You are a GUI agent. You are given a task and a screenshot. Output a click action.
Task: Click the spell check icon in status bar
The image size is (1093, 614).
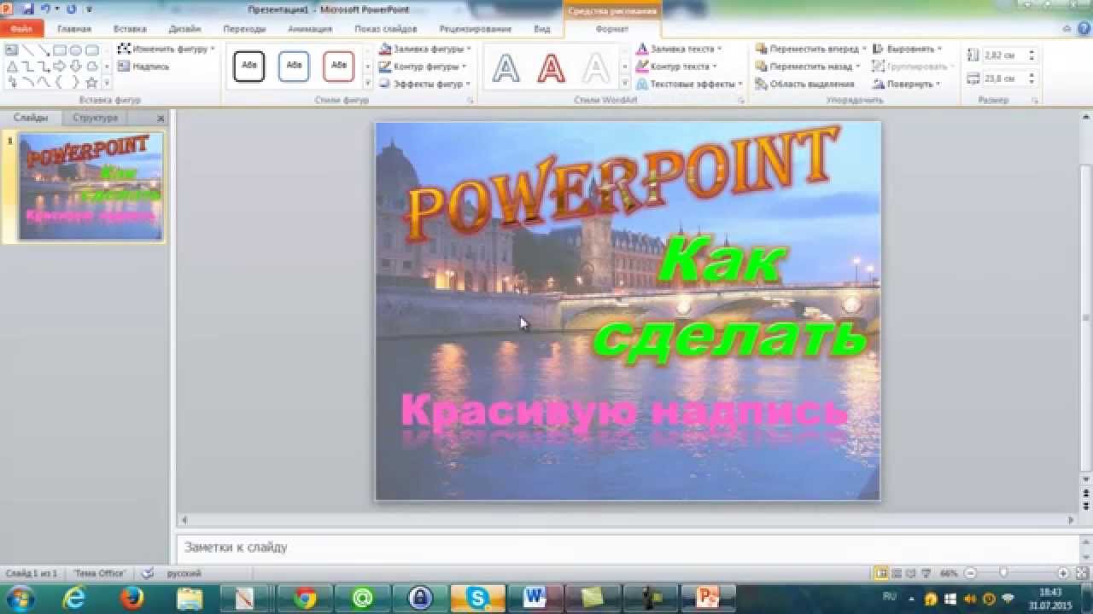(x=147, y=573)
